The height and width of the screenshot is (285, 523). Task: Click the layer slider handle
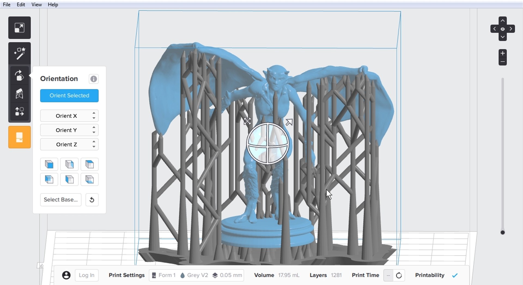pyautogui.click(x=503, y=232)
